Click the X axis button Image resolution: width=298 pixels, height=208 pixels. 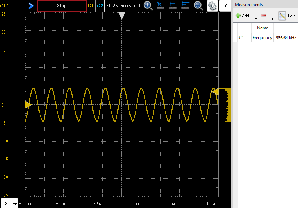[x=6, y=203]
